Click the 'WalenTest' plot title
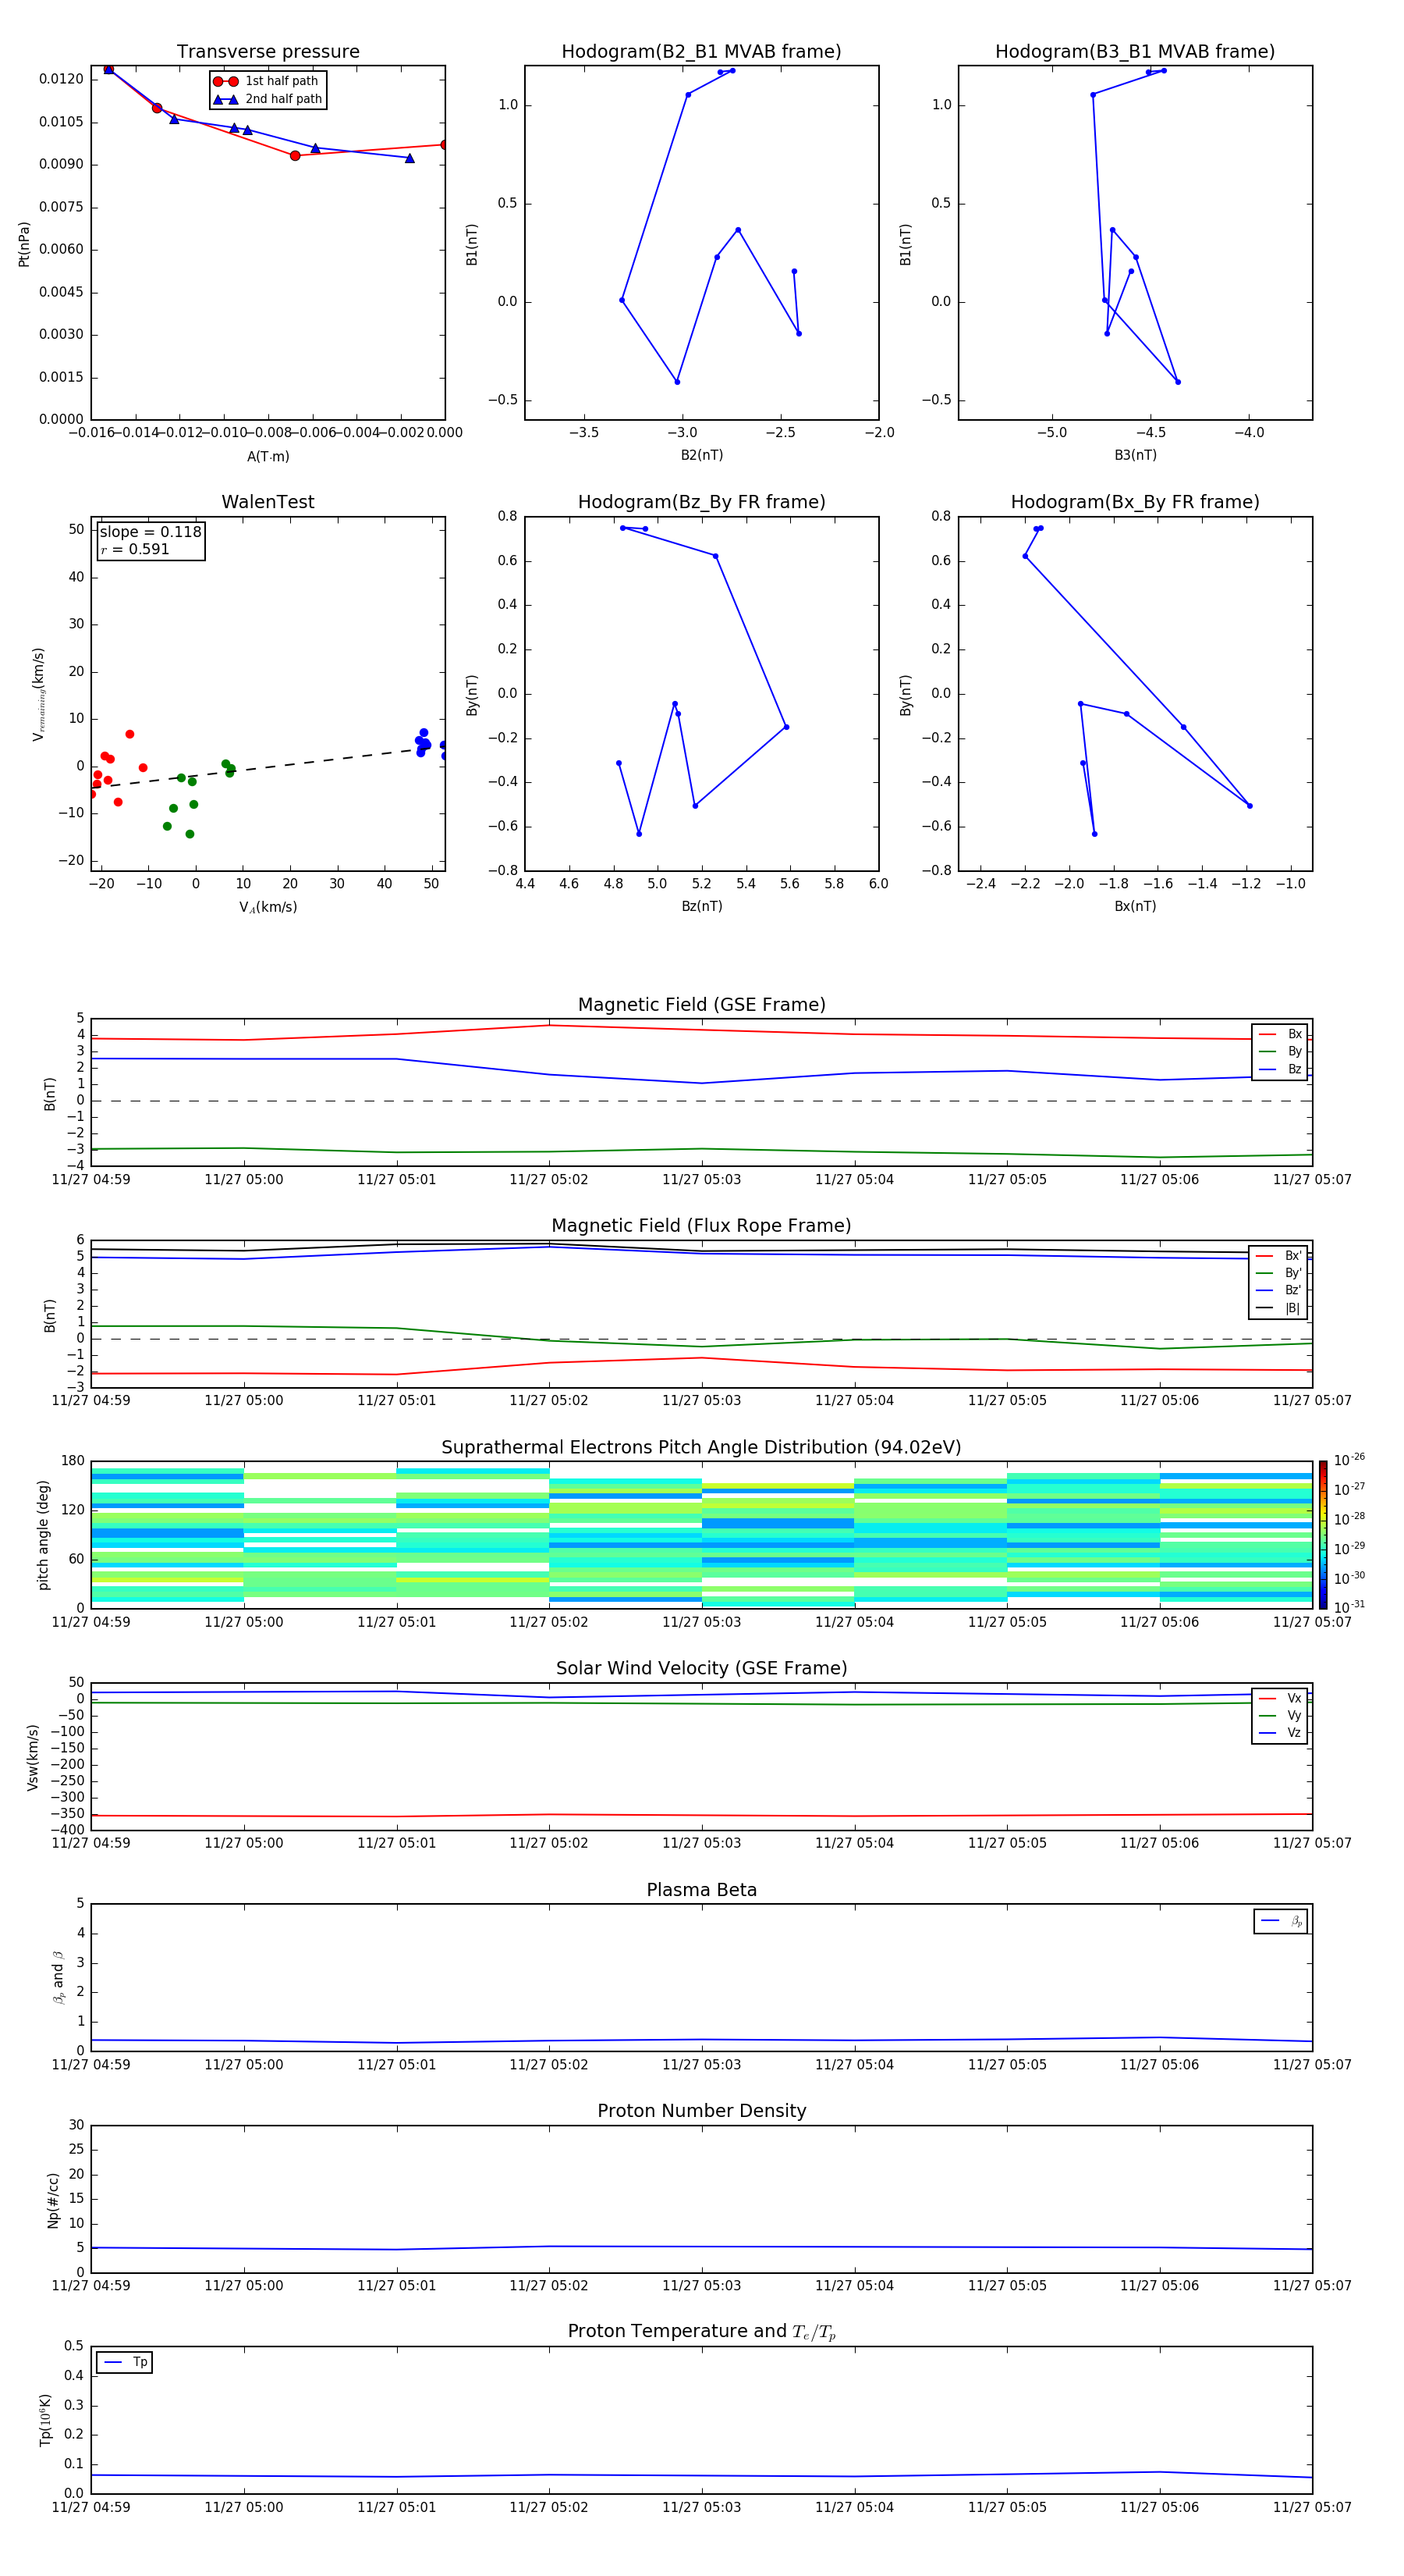This screenshot has width=1404, height=2576. [268, 502]
